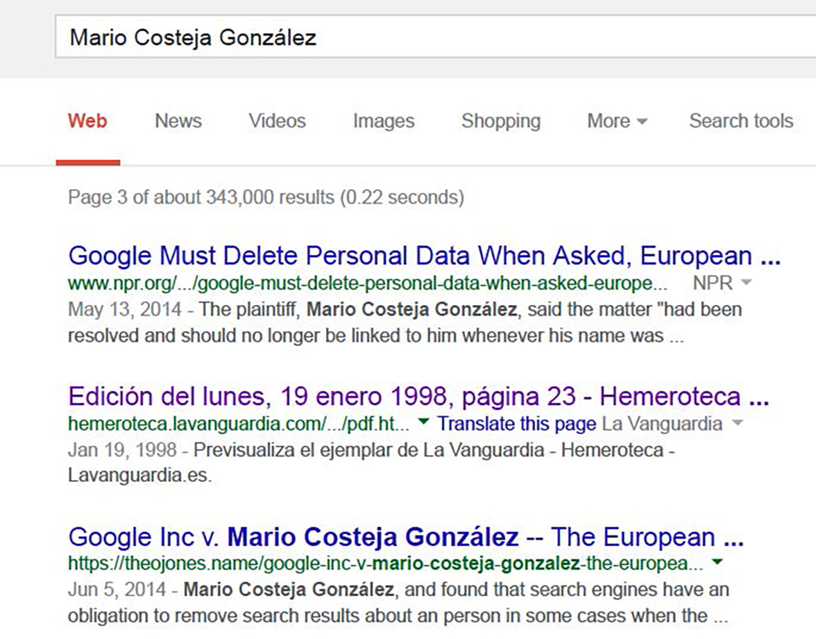
Task: Switch to Images results
Action: pyautogui.click(x=384, y=121)
